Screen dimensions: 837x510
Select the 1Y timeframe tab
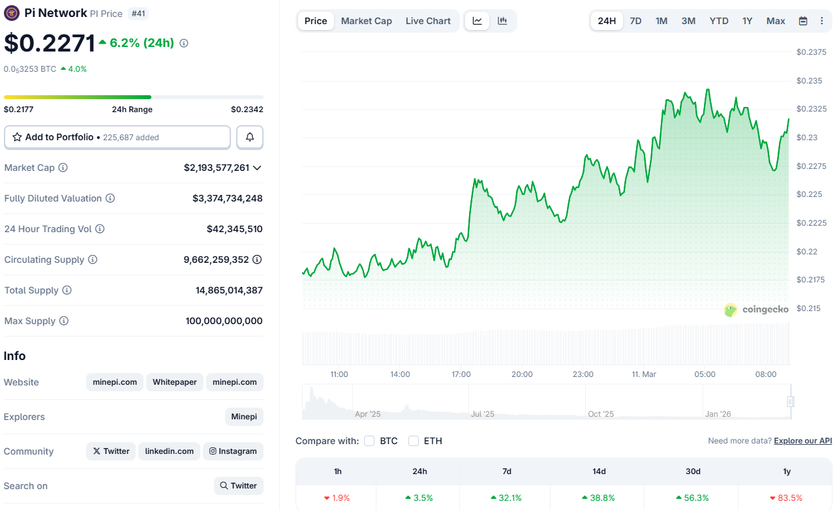coord(747,20)
